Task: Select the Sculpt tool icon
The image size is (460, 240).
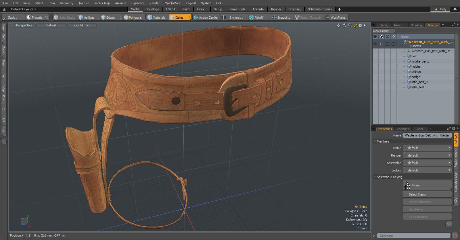Action: (x=5, y=17)
